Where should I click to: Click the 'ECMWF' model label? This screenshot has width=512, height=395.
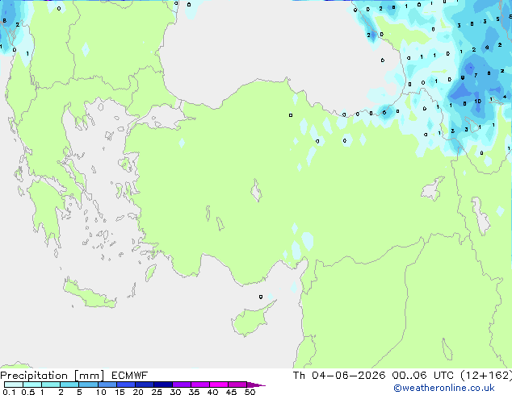coord(129,376)
